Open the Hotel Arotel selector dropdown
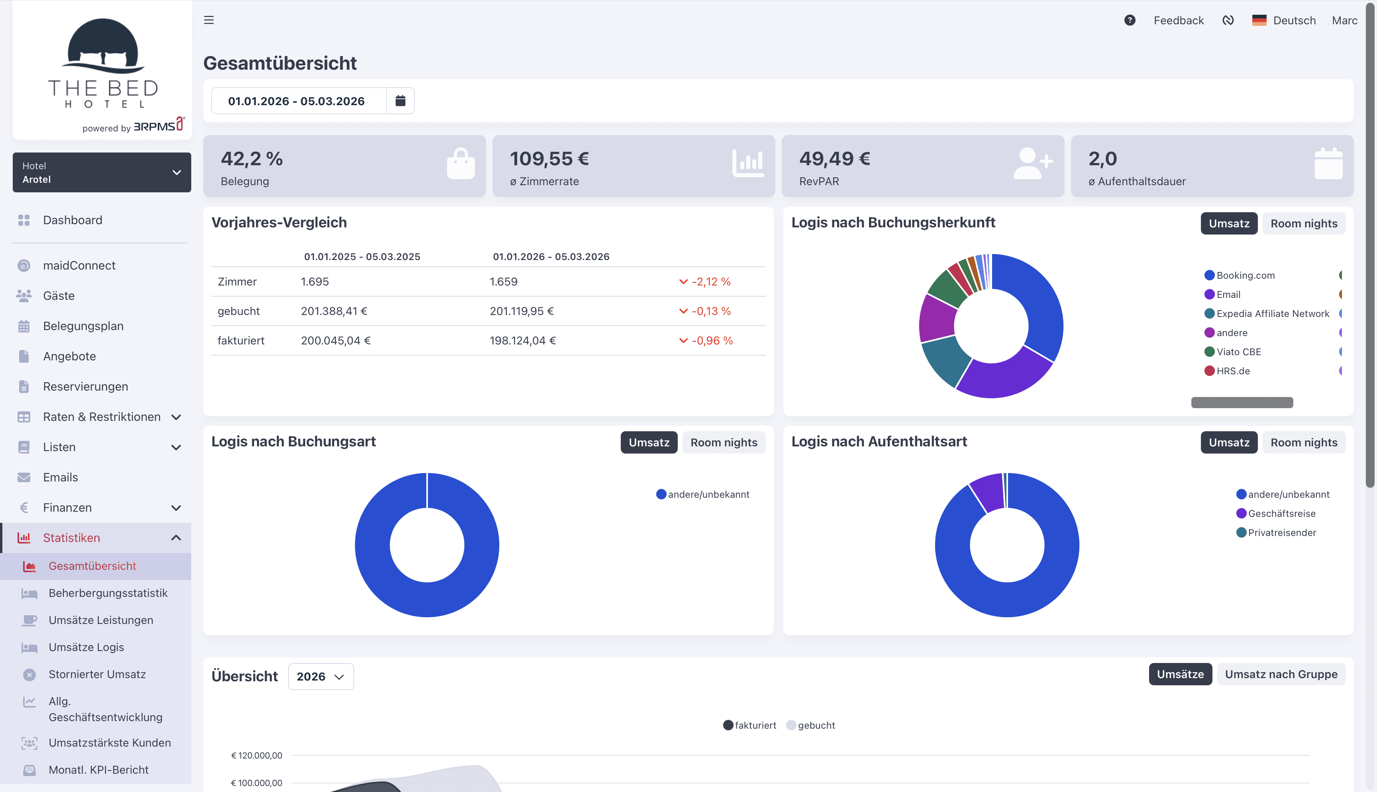Screen dimensions: 1377x792 (102, 172)
